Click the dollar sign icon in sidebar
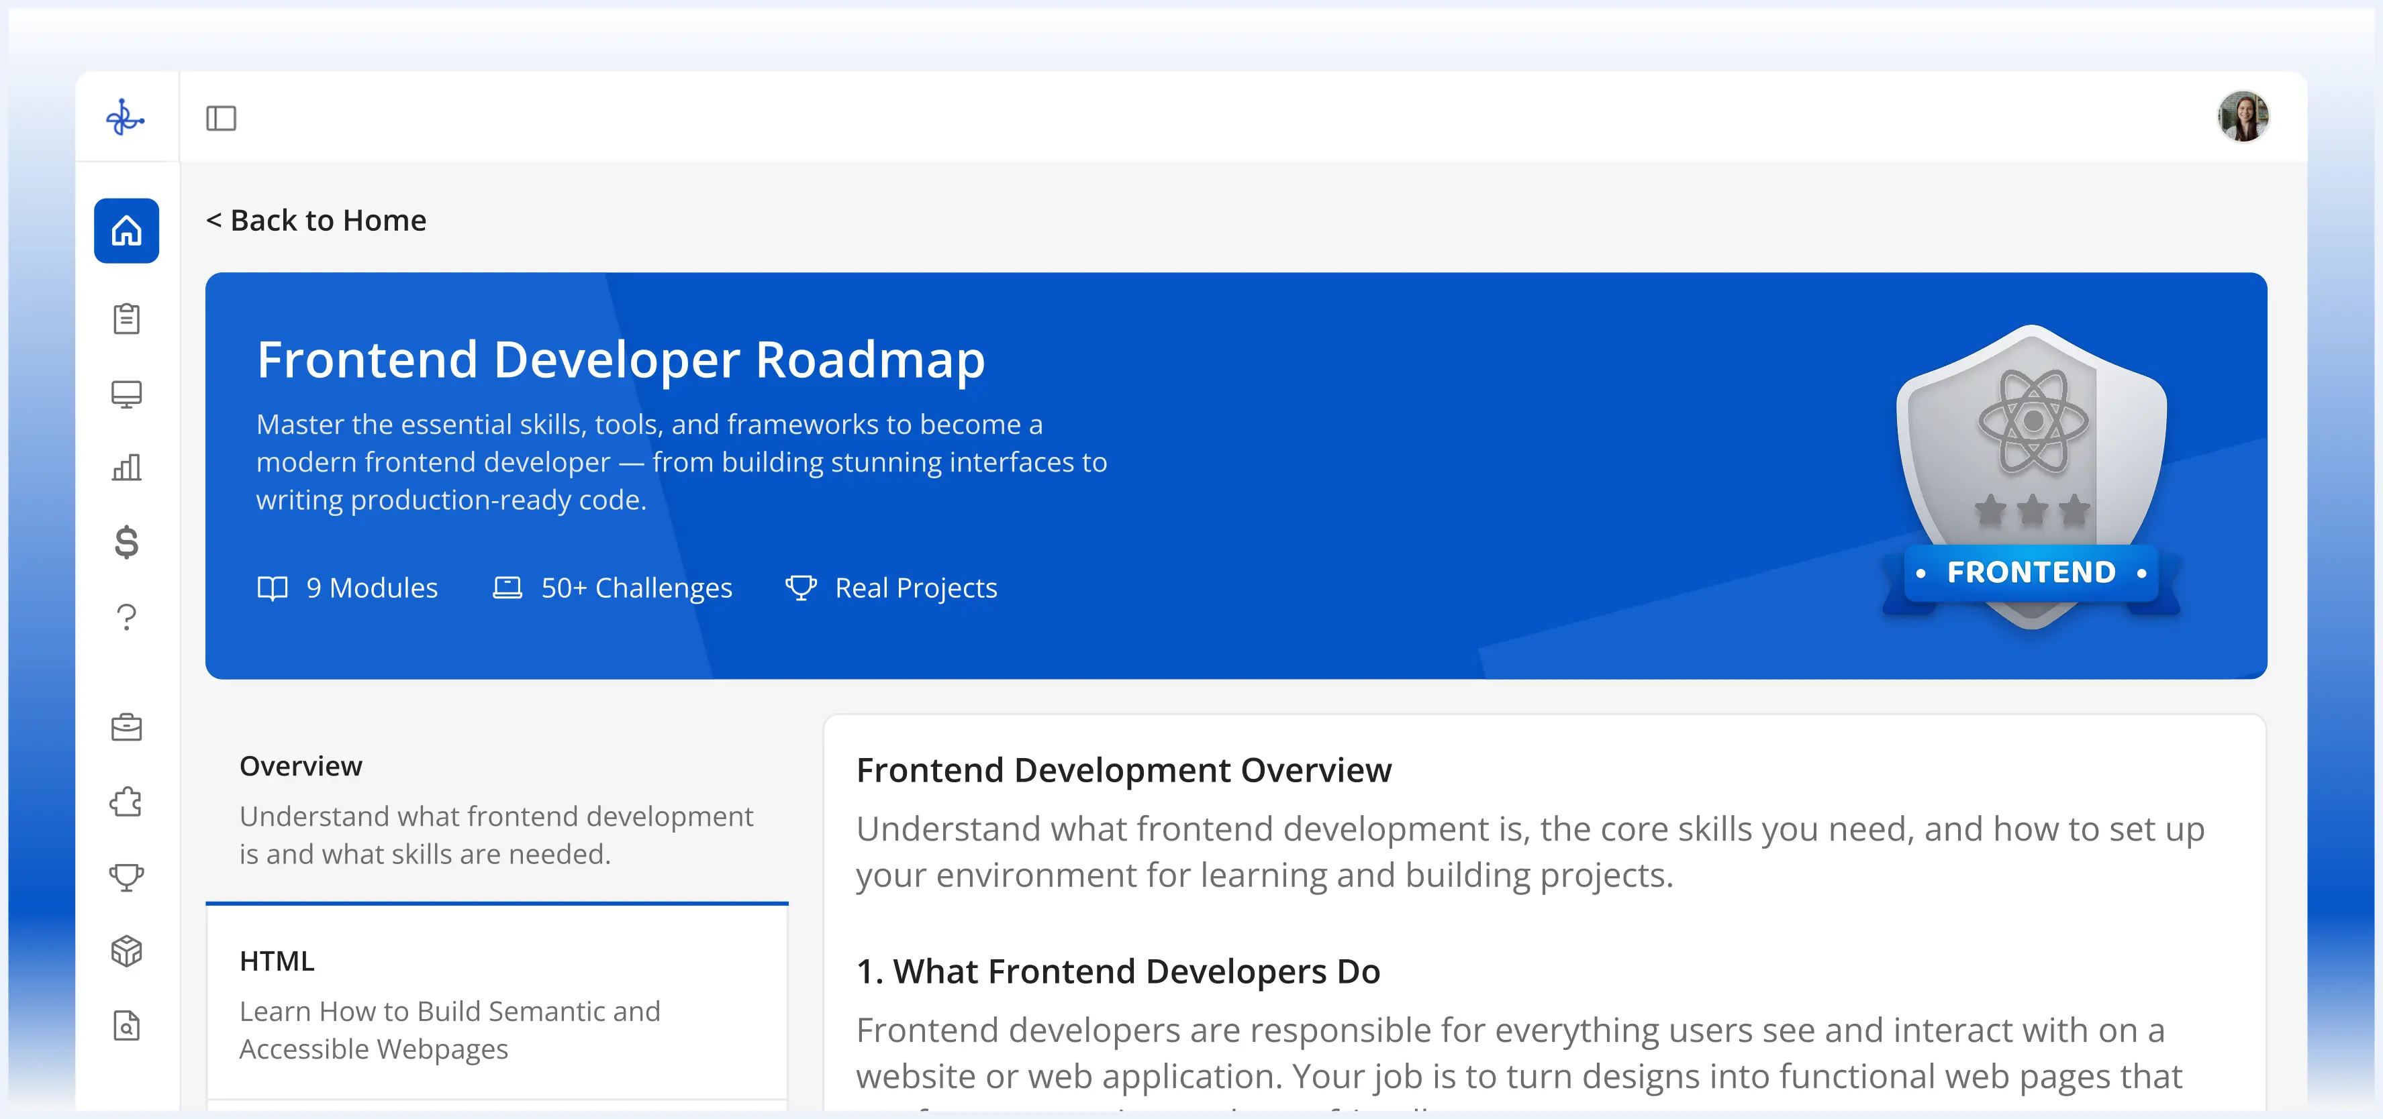Screen dimensions: 2383x1119 126,542
